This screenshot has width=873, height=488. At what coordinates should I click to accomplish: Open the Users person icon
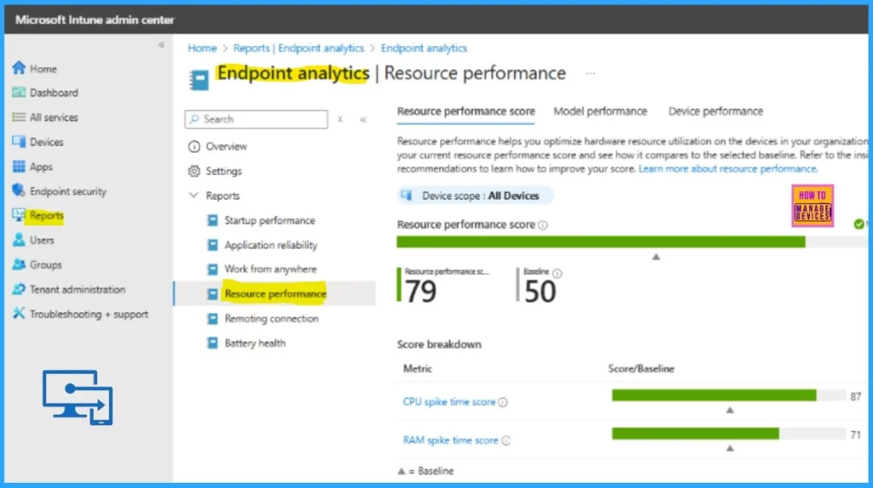(19, 240)
